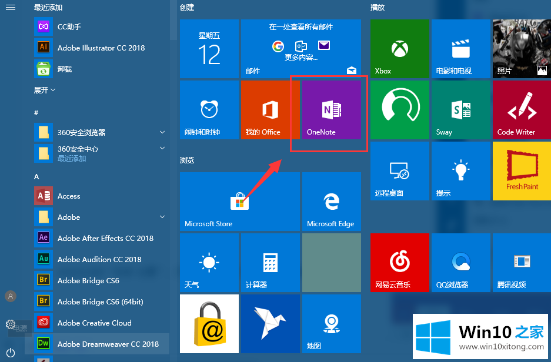Image resolution: width=551 pixels, height=362 pixels.
Task: Open the 远程桌面 remote desktop tile
Action: [x=399, y=171]
